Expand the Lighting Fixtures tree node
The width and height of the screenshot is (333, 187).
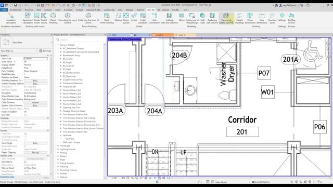pos(58,149)
